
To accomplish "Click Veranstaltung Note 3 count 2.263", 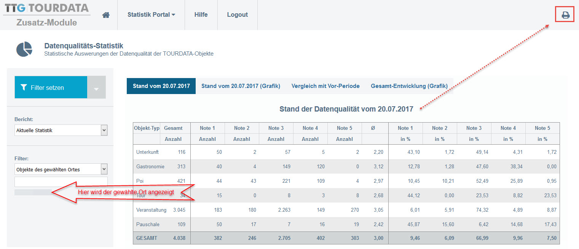I will coord(284,210).
